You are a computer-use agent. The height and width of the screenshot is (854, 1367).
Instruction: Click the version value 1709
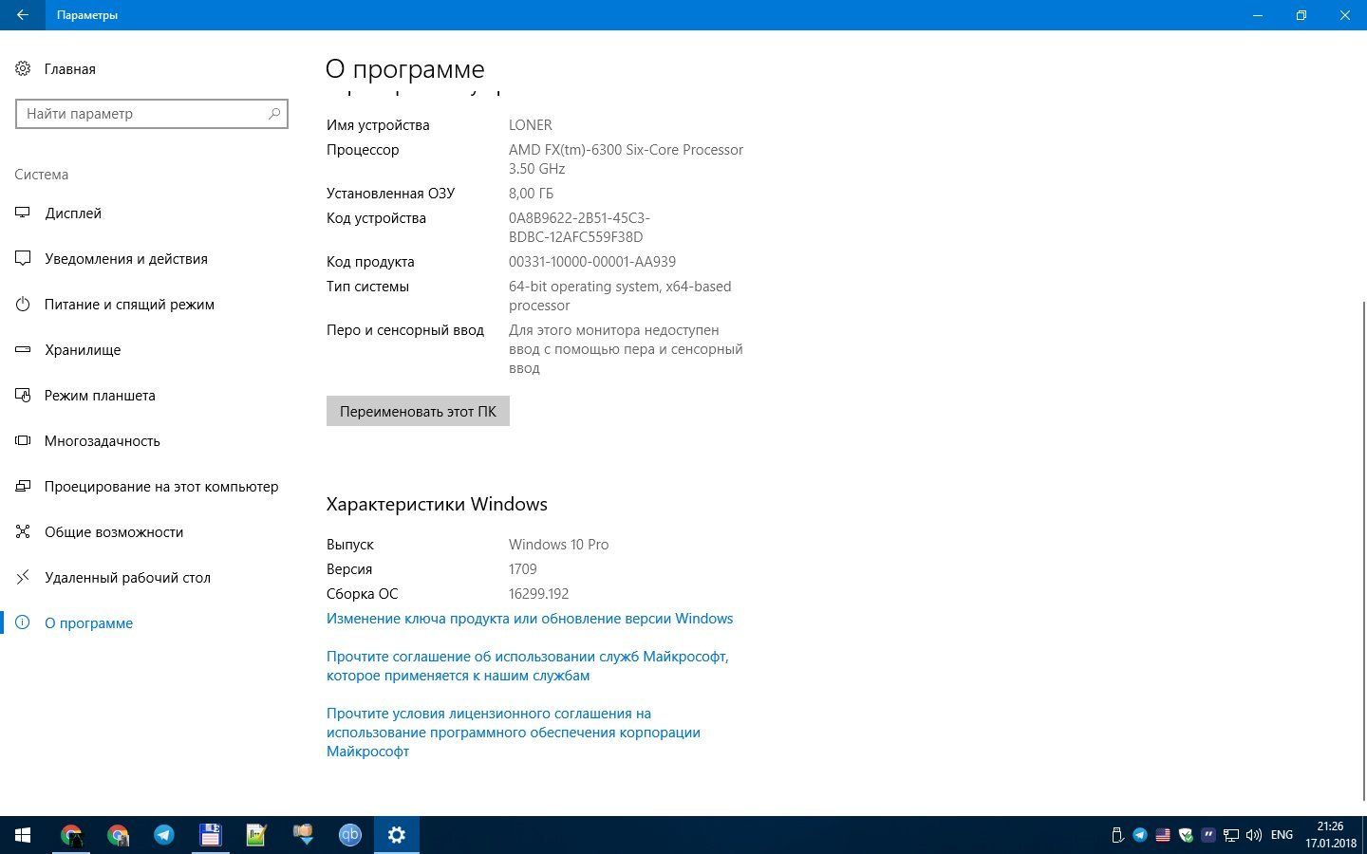pos(523,569)
